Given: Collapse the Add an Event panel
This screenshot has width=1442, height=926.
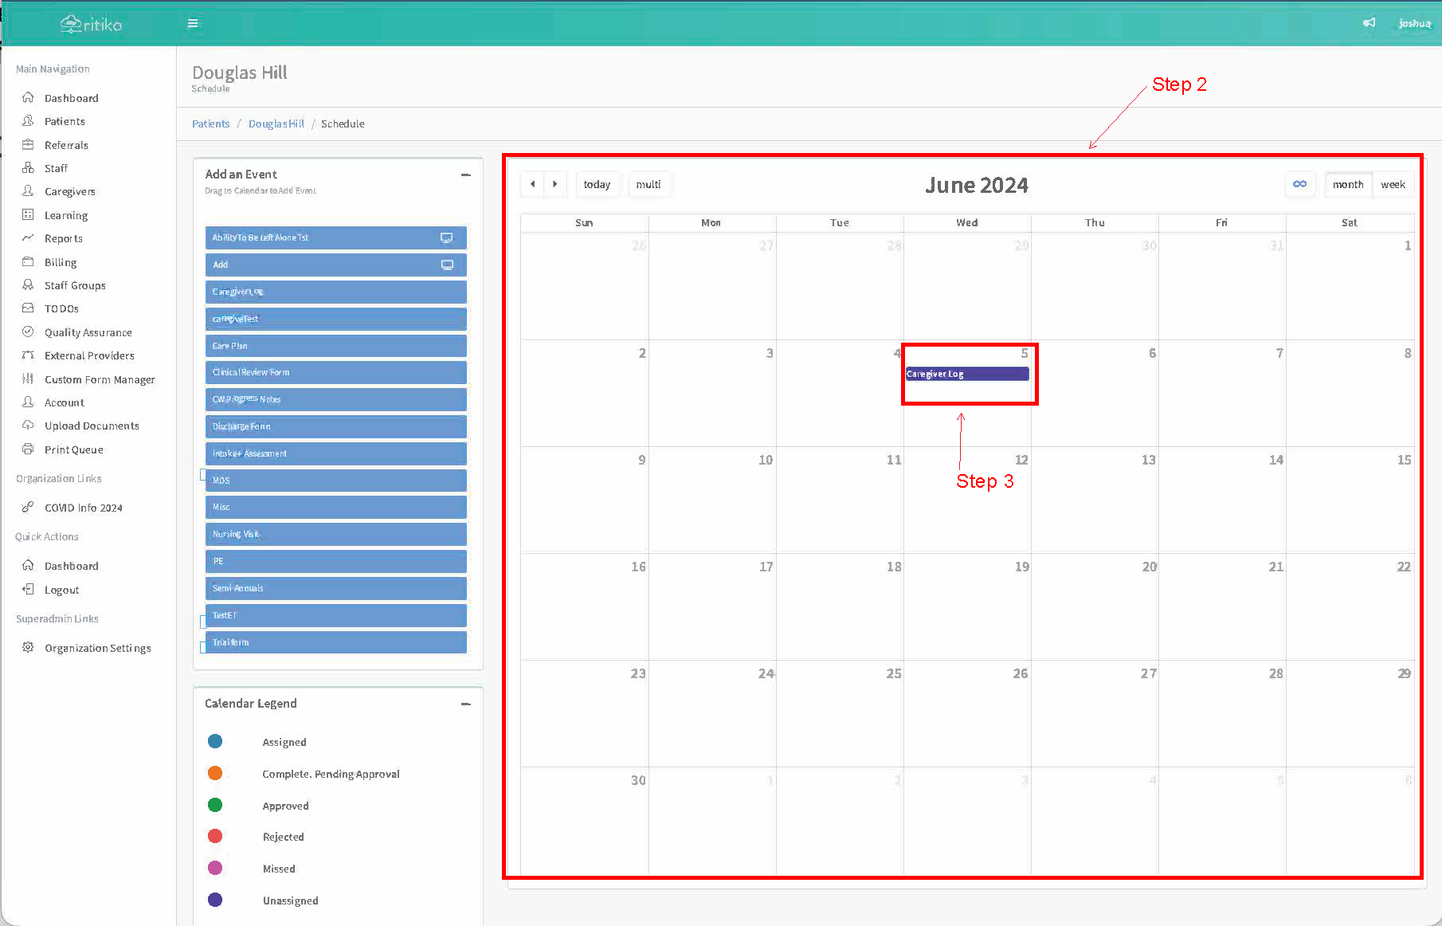Looking at the screenshot, I should click(466, 175).
